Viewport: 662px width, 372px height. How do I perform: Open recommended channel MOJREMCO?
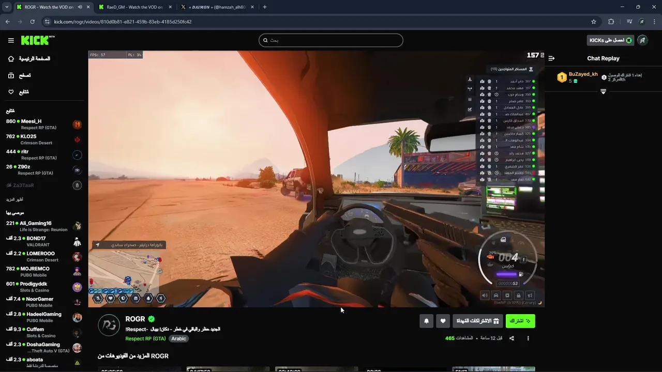(44, 272)
